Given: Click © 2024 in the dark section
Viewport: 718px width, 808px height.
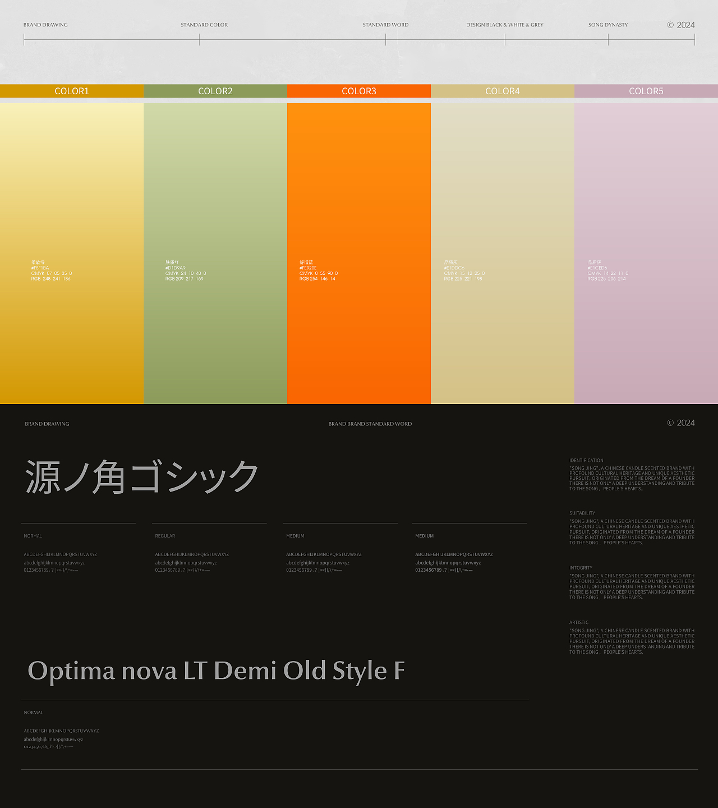Looking at the screenshot, I should click(x=681, y=423).
